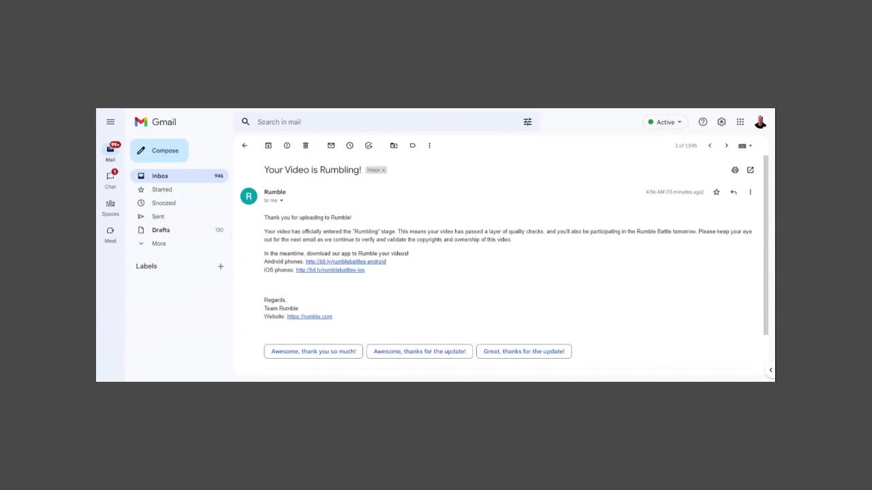Open input tools dropdown
This screenshot has height=490, width=872.
click(x=745, y=146)
